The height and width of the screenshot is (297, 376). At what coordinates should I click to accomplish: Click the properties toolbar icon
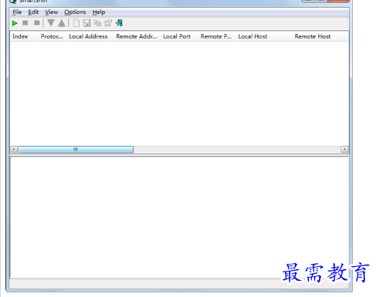point(108,23)
